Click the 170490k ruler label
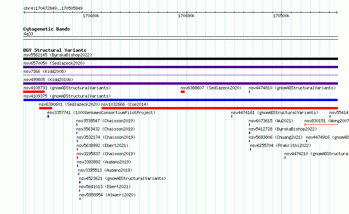This screenshot has height=214, width=349. [186, 16]
